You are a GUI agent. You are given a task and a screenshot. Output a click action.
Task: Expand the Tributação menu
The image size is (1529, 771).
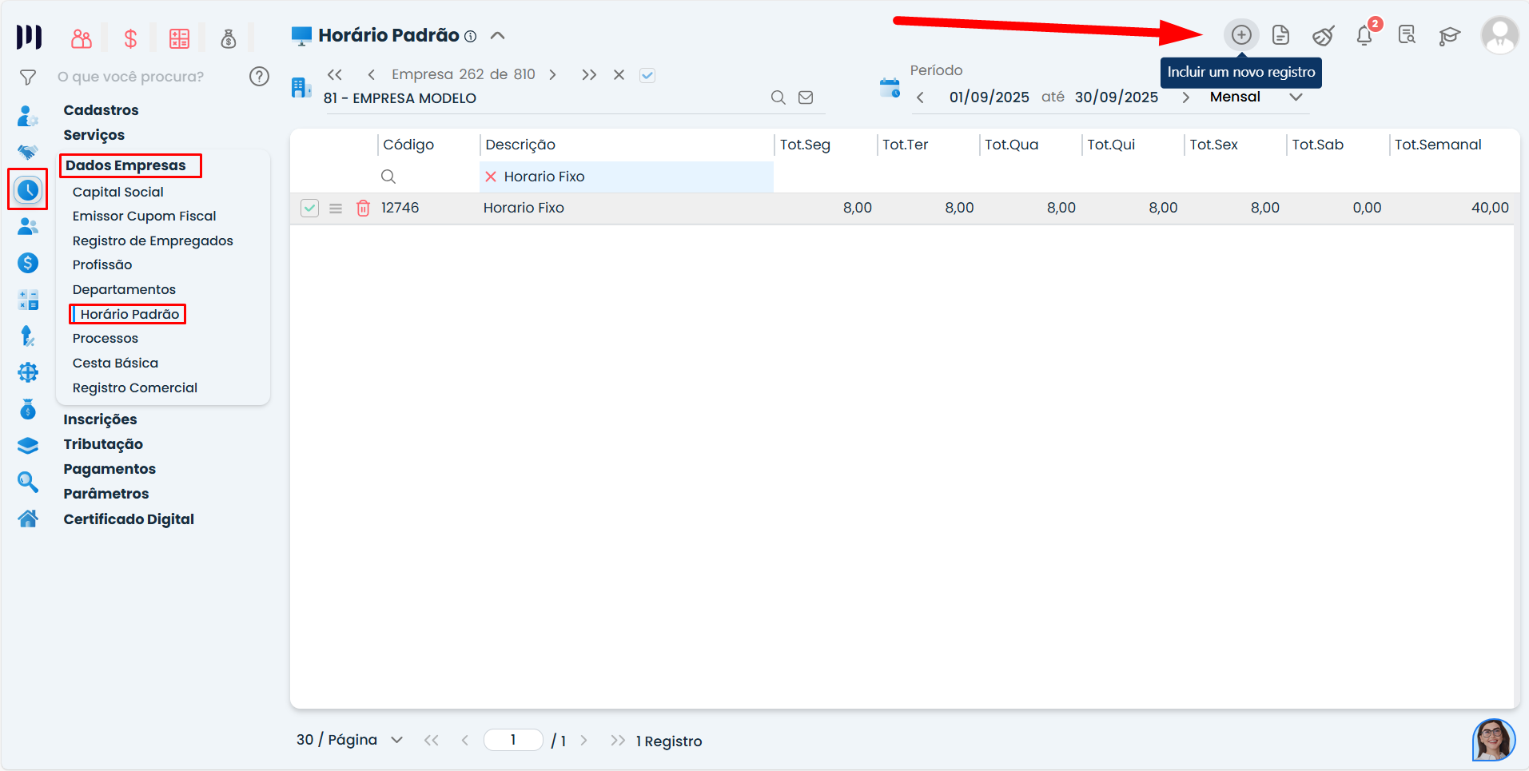[103, 444]
